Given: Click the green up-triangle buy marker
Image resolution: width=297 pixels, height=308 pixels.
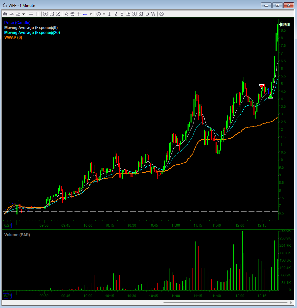Looking at the screenshot, I should click(271, 97).
